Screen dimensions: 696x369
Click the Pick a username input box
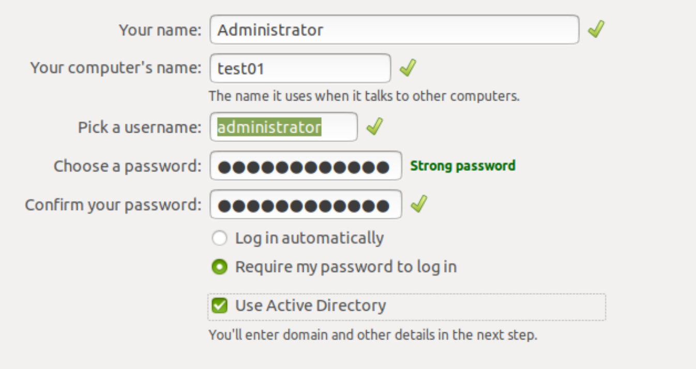click(283, 127)
